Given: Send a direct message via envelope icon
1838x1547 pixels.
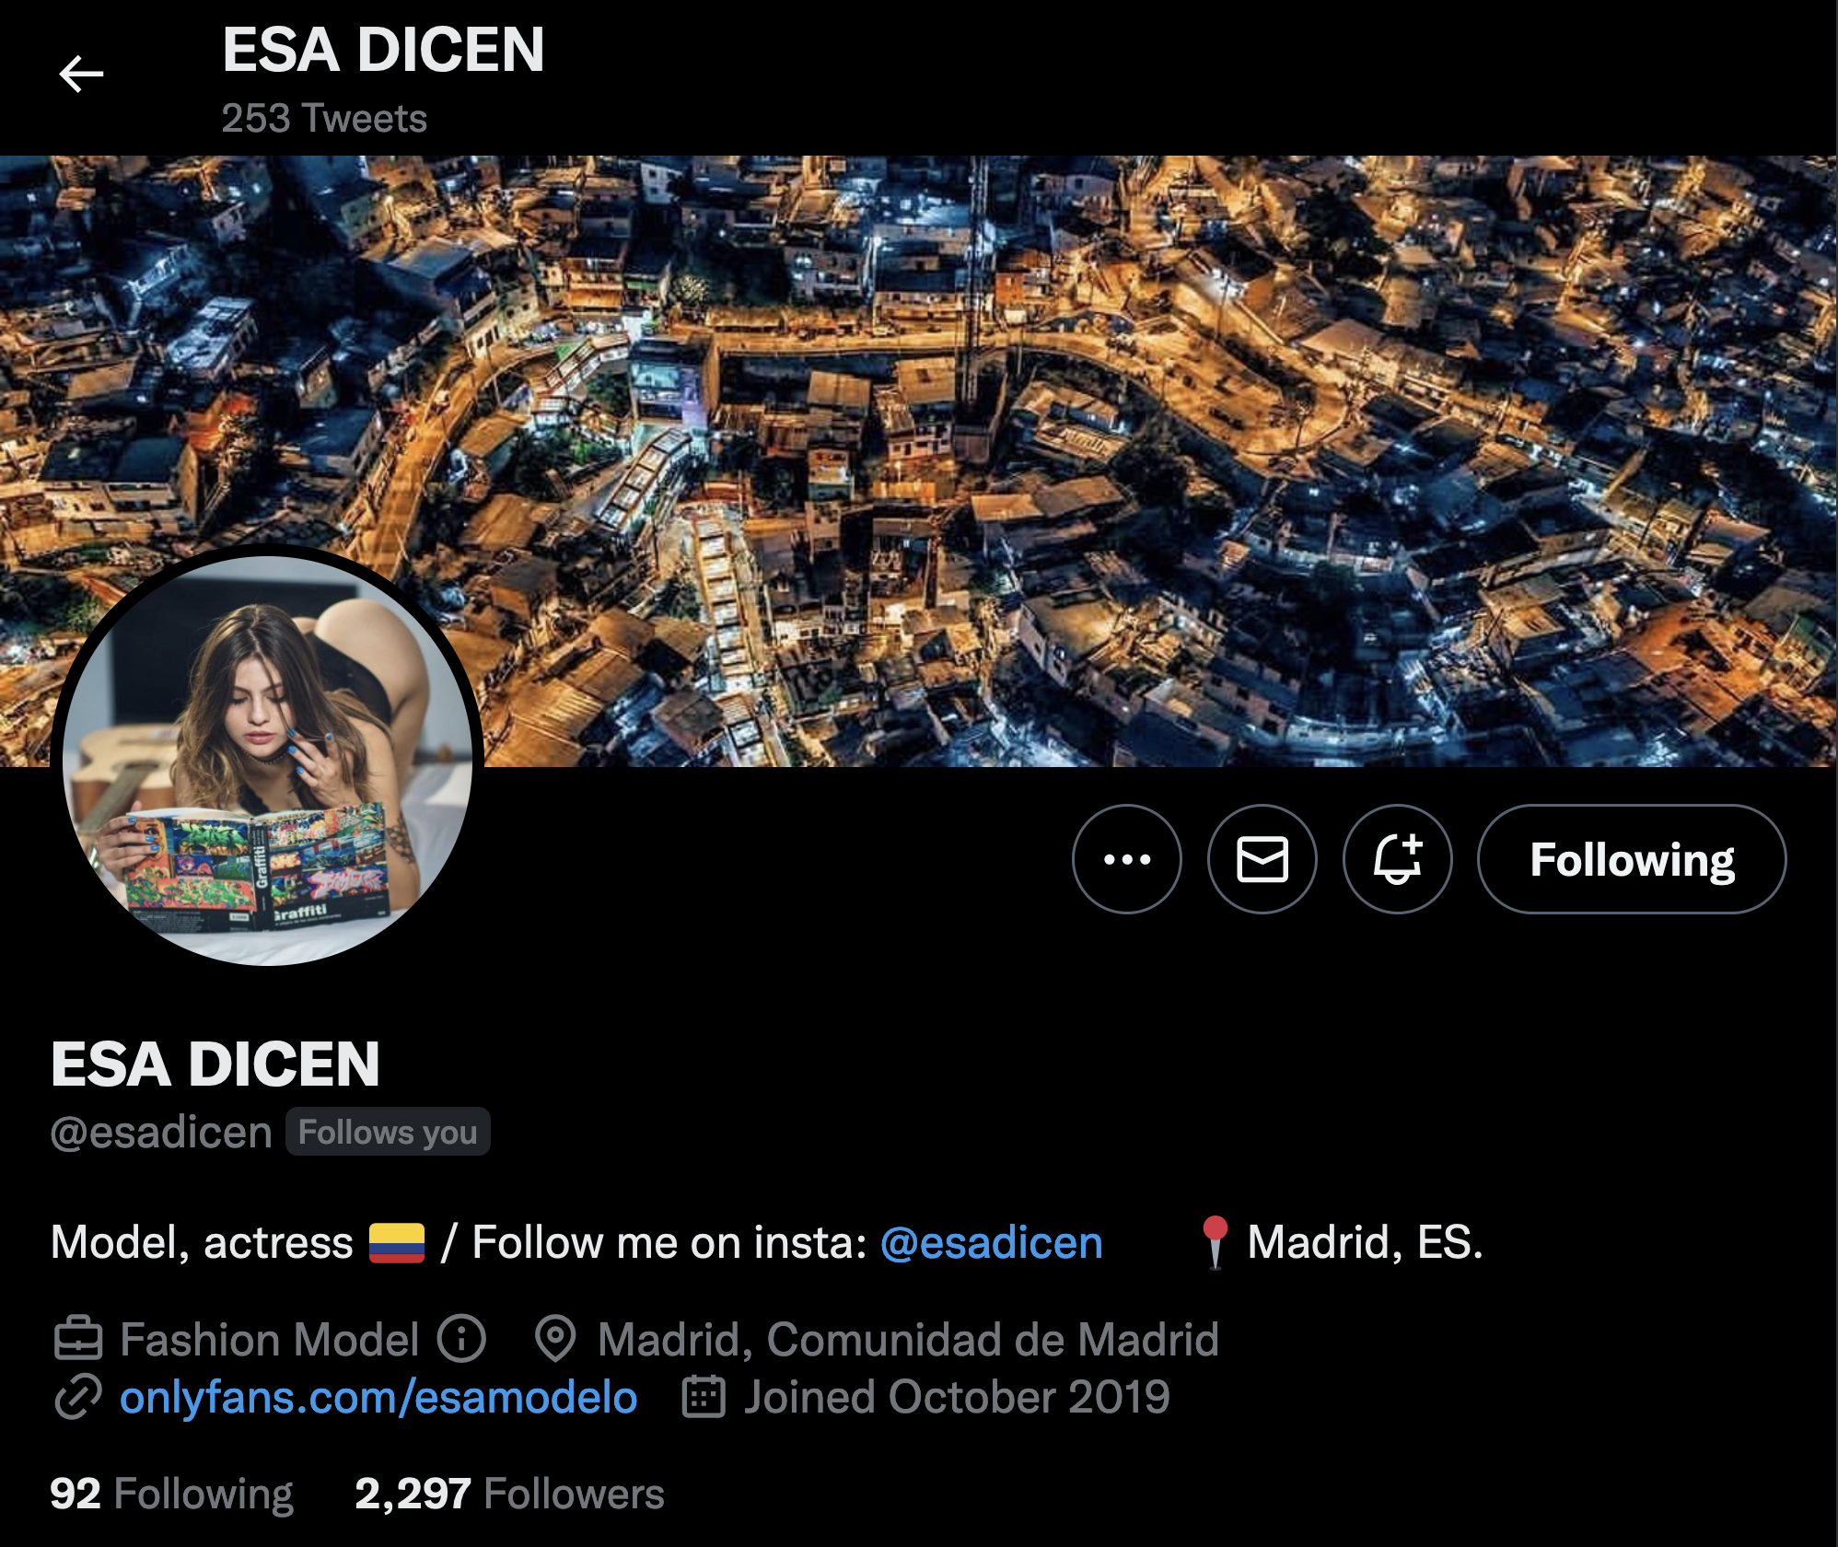Looking at the screenshot, I should pyautogui.click(x=1262, y=859).
